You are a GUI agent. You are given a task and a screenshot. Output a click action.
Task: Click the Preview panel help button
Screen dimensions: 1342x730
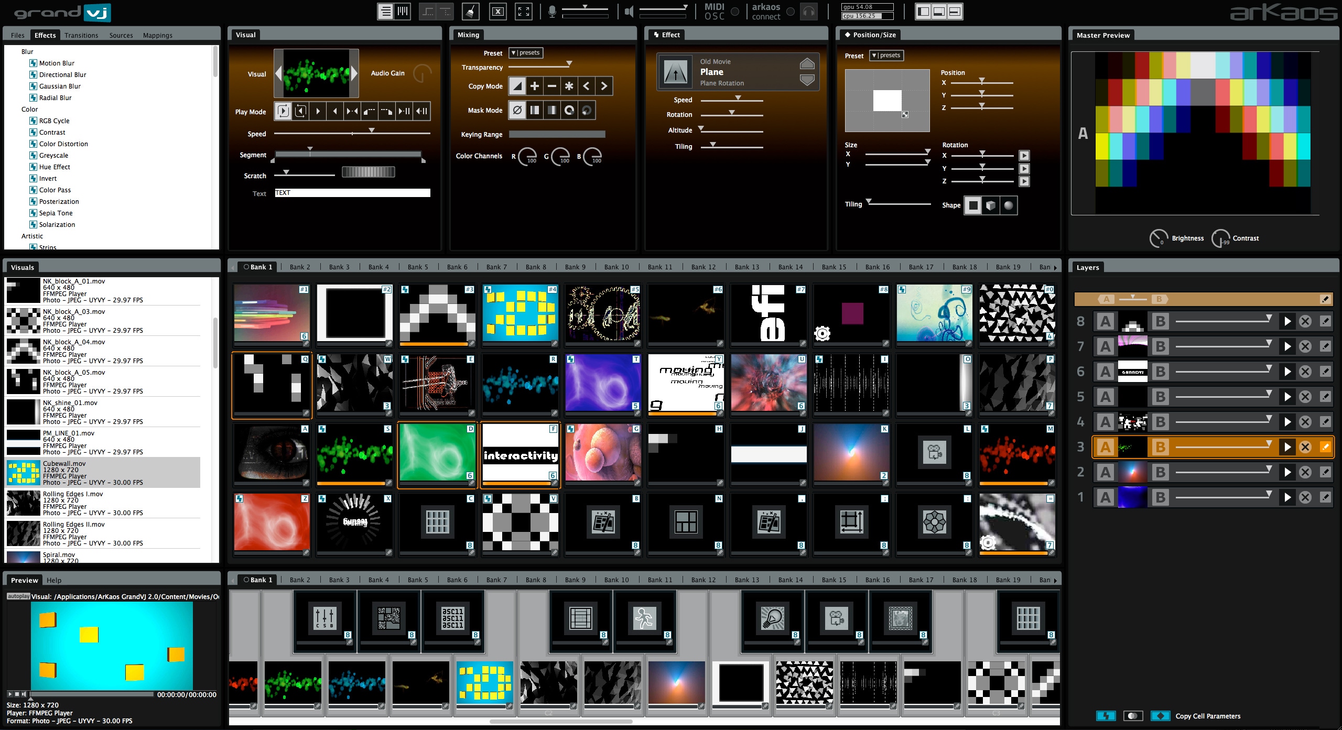(x=55, y=579)
